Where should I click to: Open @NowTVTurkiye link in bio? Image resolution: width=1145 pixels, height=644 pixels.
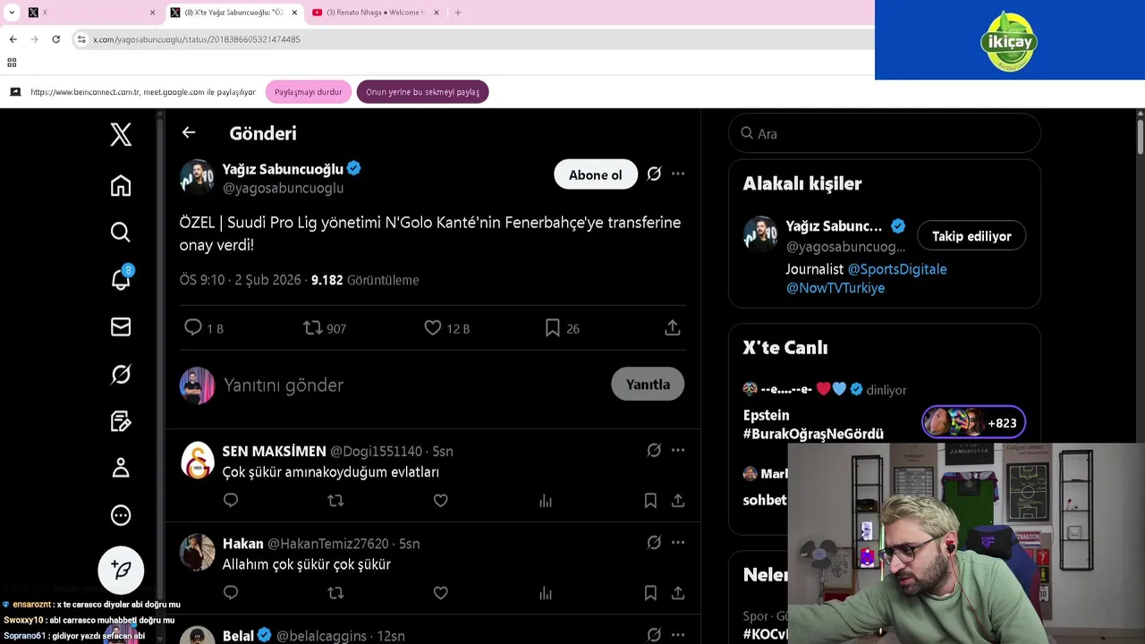point(835,288)
